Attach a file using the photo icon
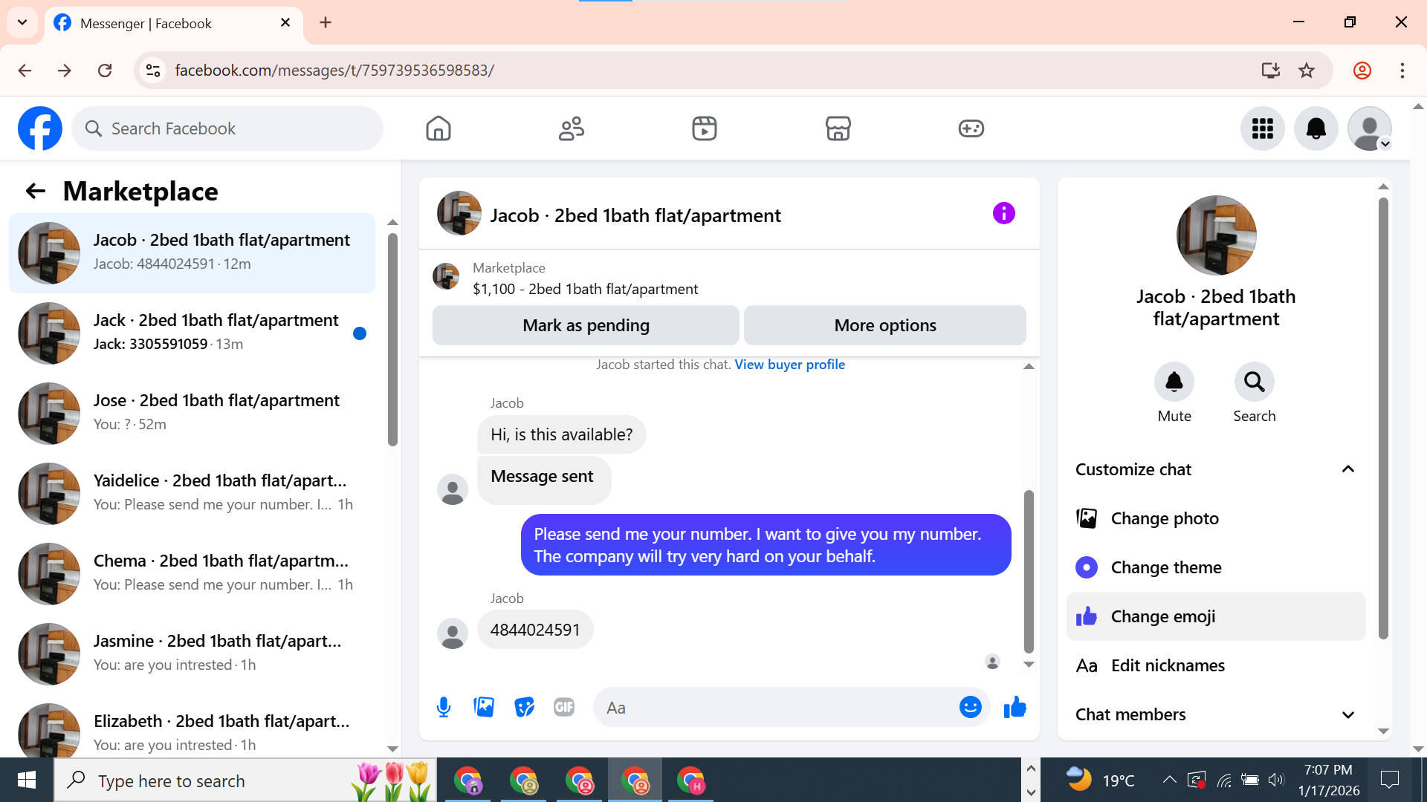Image resolution: width=1427 pixels, height=802 pixels. pos(484,707)
